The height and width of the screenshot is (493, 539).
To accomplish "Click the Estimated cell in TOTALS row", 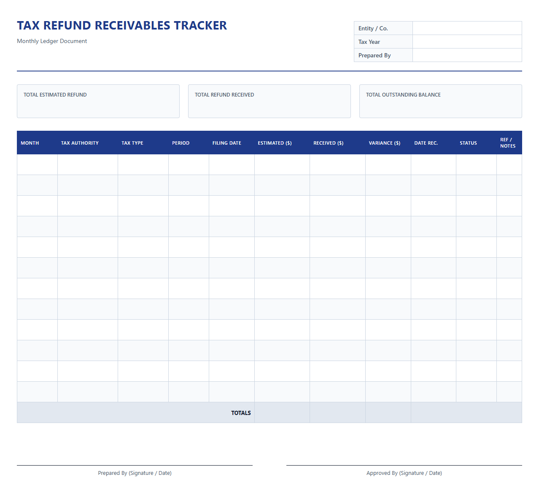I will click(x=282, y=412).
